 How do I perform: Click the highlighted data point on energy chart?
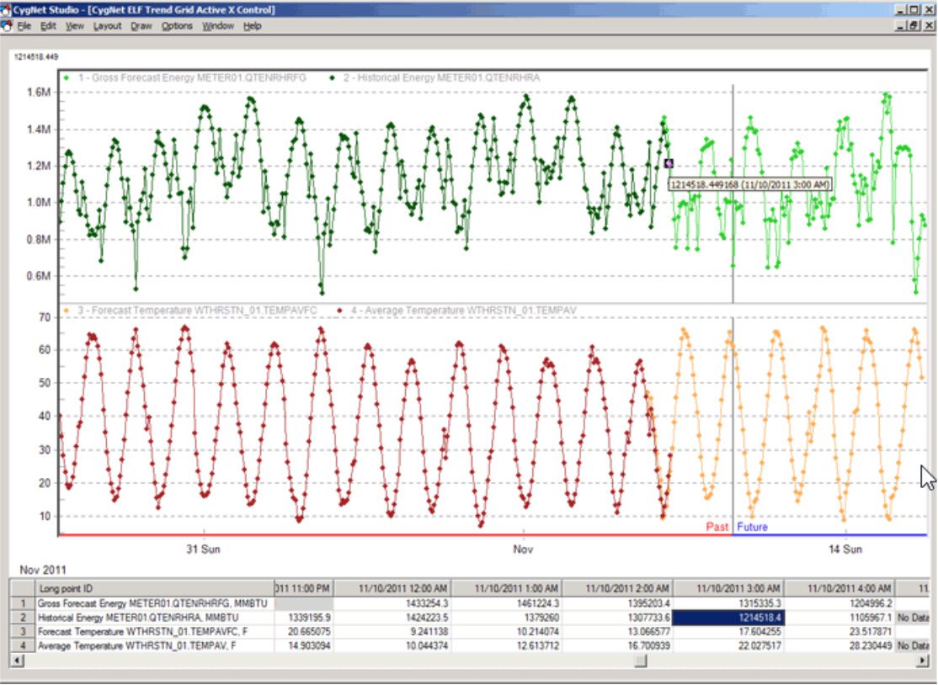click(x=669, y=163)
